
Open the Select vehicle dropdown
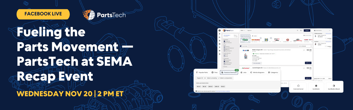(322, 30)
